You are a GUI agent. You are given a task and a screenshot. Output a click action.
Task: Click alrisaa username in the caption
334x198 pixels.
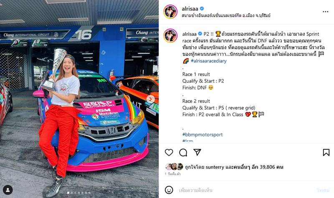coord(190,34)
